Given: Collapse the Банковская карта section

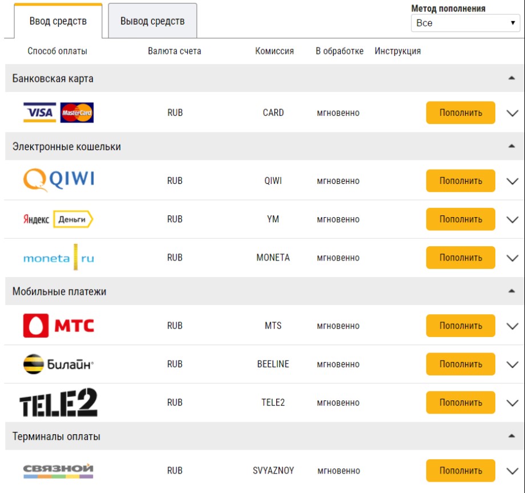Looking at the screenshot, I should click(511, 78).
